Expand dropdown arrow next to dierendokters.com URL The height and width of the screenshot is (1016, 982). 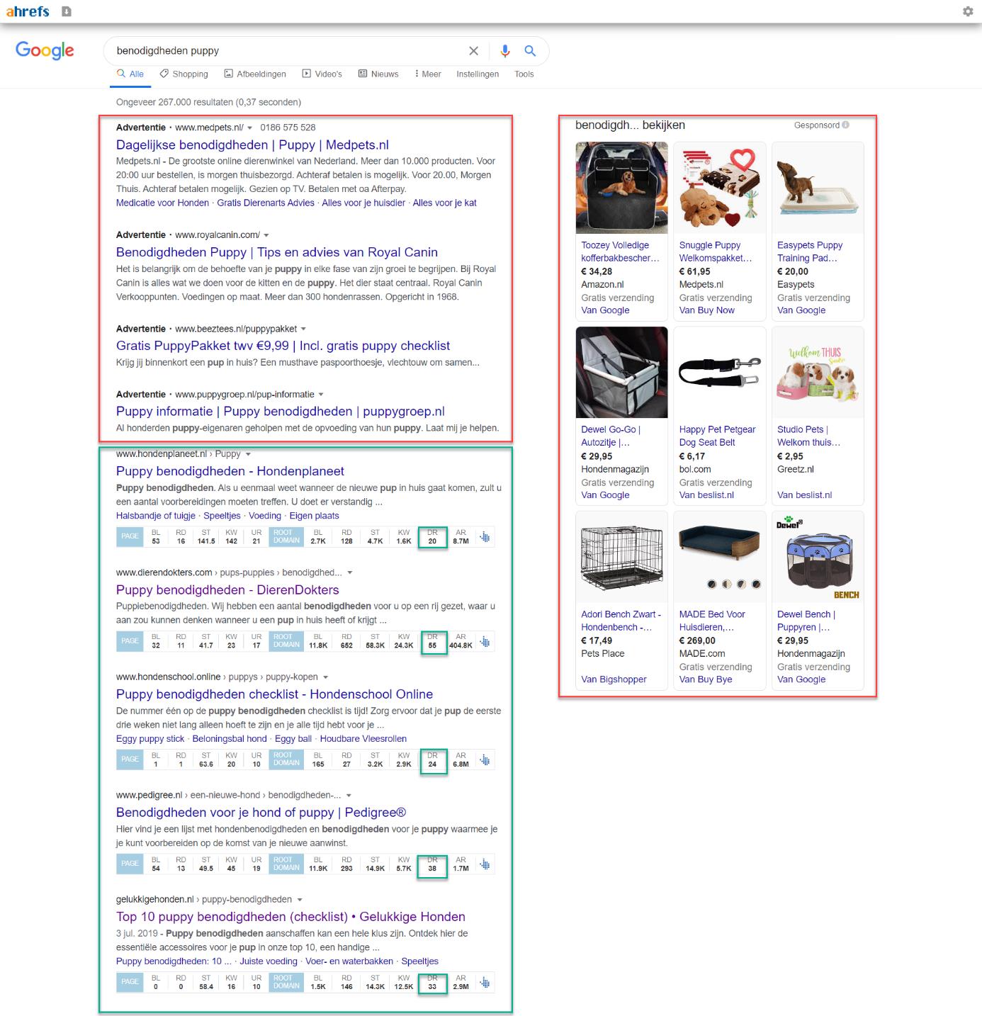[350, 572]
